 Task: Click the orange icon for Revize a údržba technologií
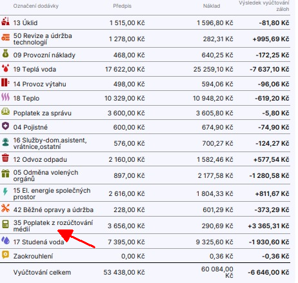[x=5, y=37]
